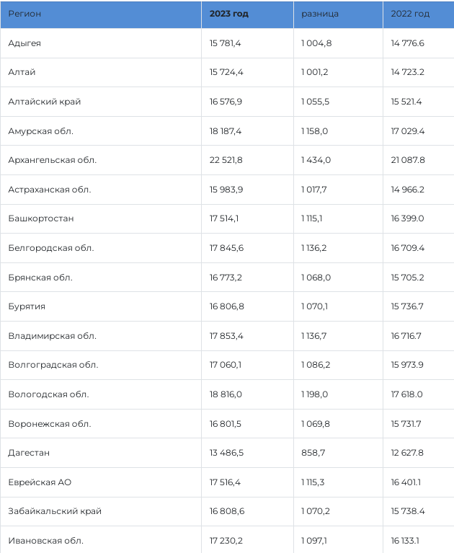Select the Адыгея region cell
454x553 pixels.
pyautogui.click(x=25, y=43)
